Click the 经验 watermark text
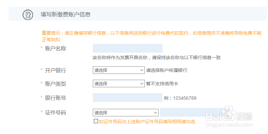Viewport: 268px width, 134px height. tap(244, 116)
